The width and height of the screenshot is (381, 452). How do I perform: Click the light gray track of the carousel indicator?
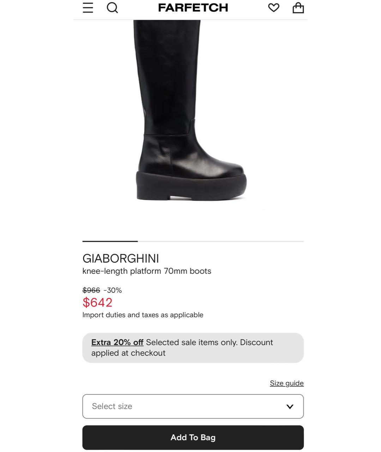pyautogui.click(x=221, y=241)
